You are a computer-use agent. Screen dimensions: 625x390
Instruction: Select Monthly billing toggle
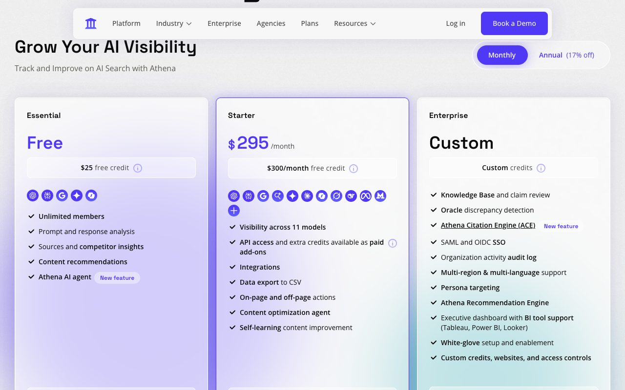[502, 55]
